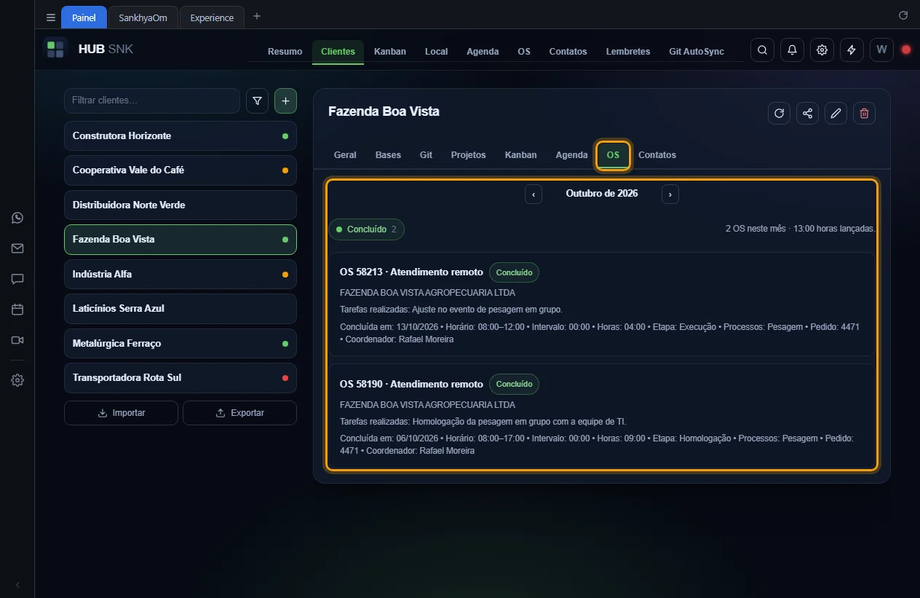This screenshot has height=598, width=920.
Task: Open the client filter funnel icon
Action: click(257, 101)
